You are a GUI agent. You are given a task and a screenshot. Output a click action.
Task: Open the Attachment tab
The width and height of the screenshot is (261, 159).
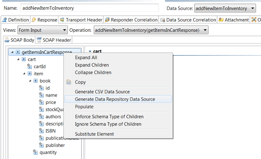(234, 20)
